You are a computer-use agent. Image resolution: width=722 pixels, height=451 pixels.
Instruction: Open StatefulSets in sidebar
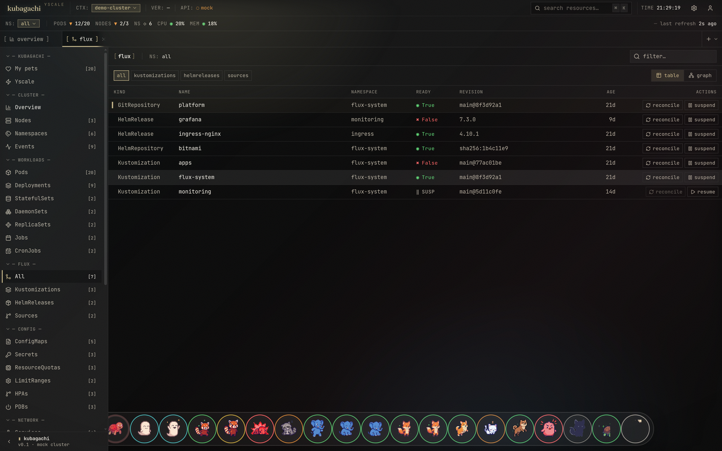(51, 198)
